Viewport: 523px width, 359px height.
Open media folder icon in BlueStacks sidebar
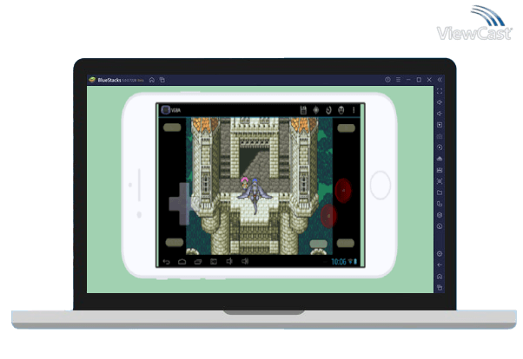[x=440, y=193]
